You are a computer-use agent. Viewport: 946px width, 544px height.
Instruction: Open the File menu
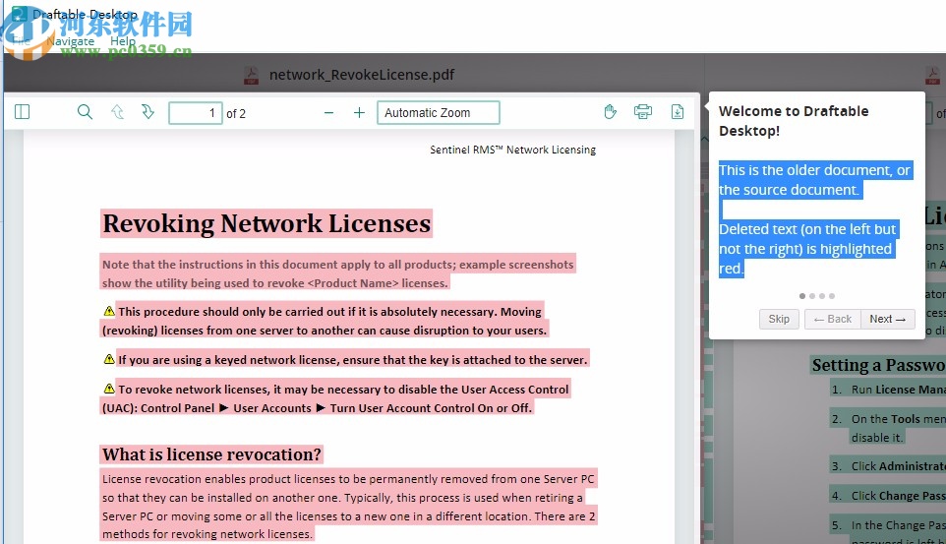(x=21, y=41)
